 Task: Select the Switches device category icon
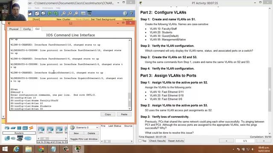(13, 128)
